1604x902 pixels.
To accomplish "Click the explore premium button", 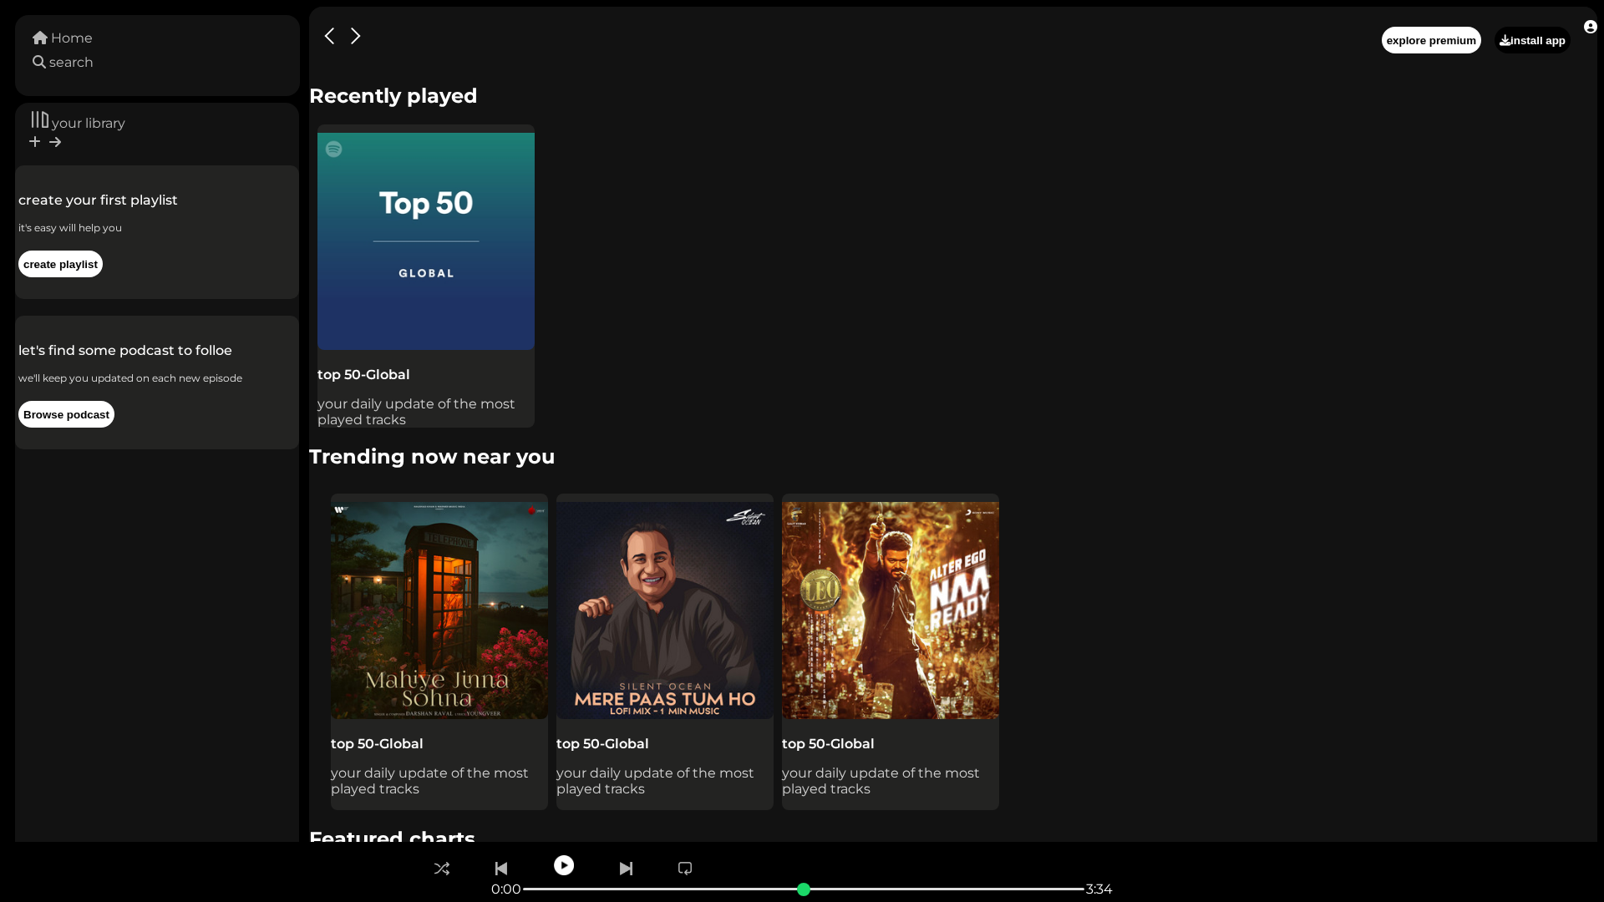I will pos(1431,40).
